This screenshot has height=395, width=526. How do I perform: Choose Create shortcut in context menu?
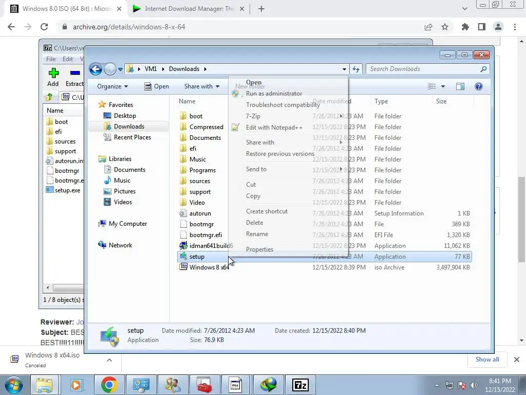pyautogui.click(x=267, y=211)
